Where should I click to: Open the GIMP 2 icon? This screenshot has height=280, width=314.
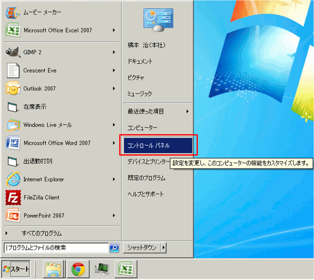13,52
